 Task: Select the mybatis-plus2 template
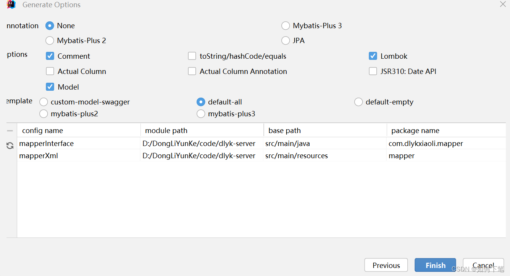(x=44, y=114)
